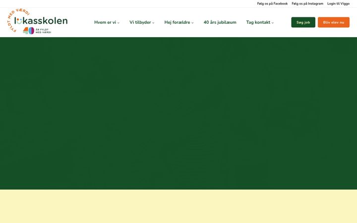
Task: Open the Tag kontakt menu label
Action: tap(258, 22)
